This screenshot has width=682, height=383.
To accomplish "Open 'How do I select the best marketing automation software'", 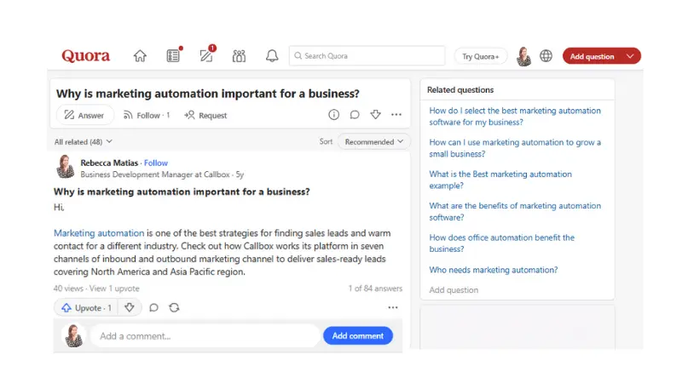I will click(515, 117).
